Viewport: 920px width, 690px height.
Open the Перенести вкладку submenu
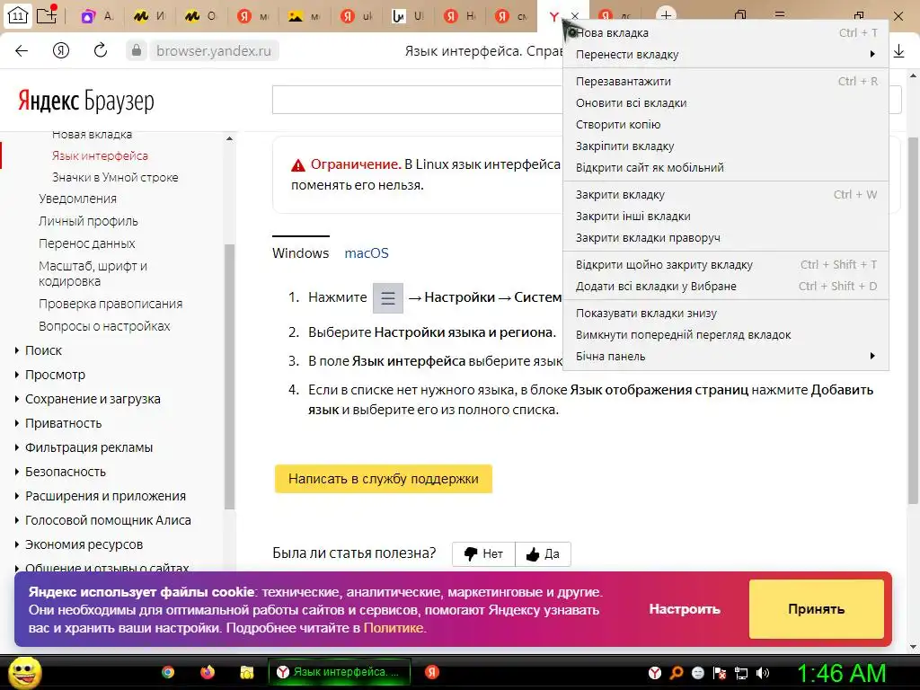(x=726, y=55)
